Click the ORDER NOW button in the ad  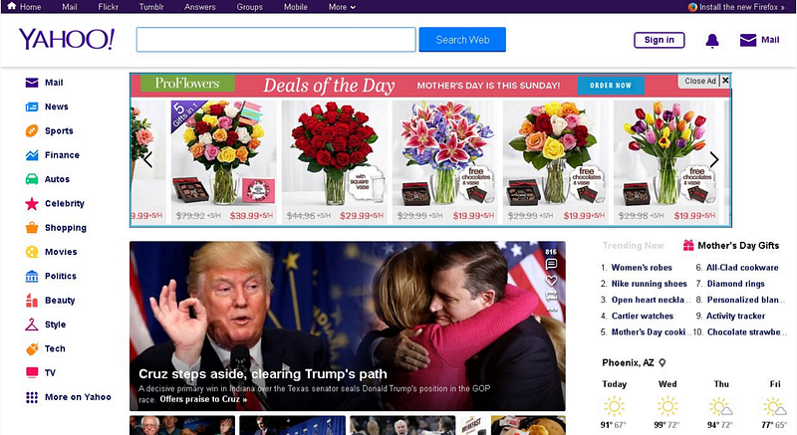pos(611,86)
